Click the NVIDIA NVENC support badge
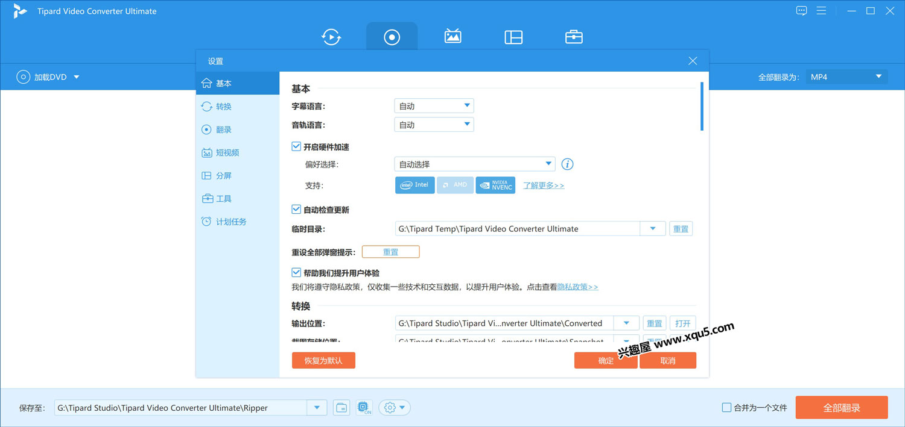This screenshot has height=427, width=905. click(x=495, y=185)
